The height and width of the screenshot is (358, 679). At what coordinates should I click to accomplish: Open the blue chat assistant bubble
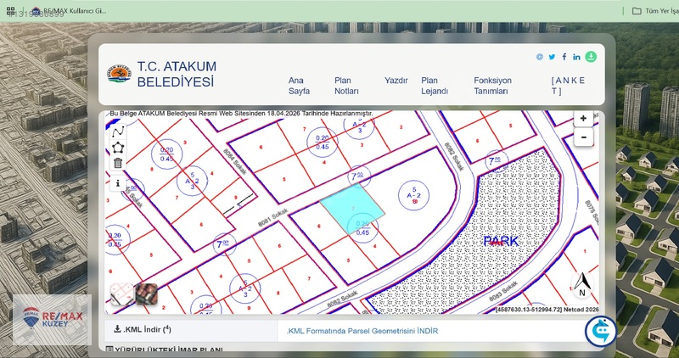point(600,331)
